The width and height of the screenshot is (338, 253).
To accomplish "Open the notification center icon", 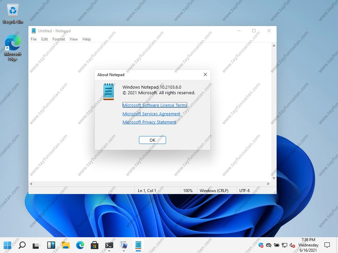I will (327, 245).
